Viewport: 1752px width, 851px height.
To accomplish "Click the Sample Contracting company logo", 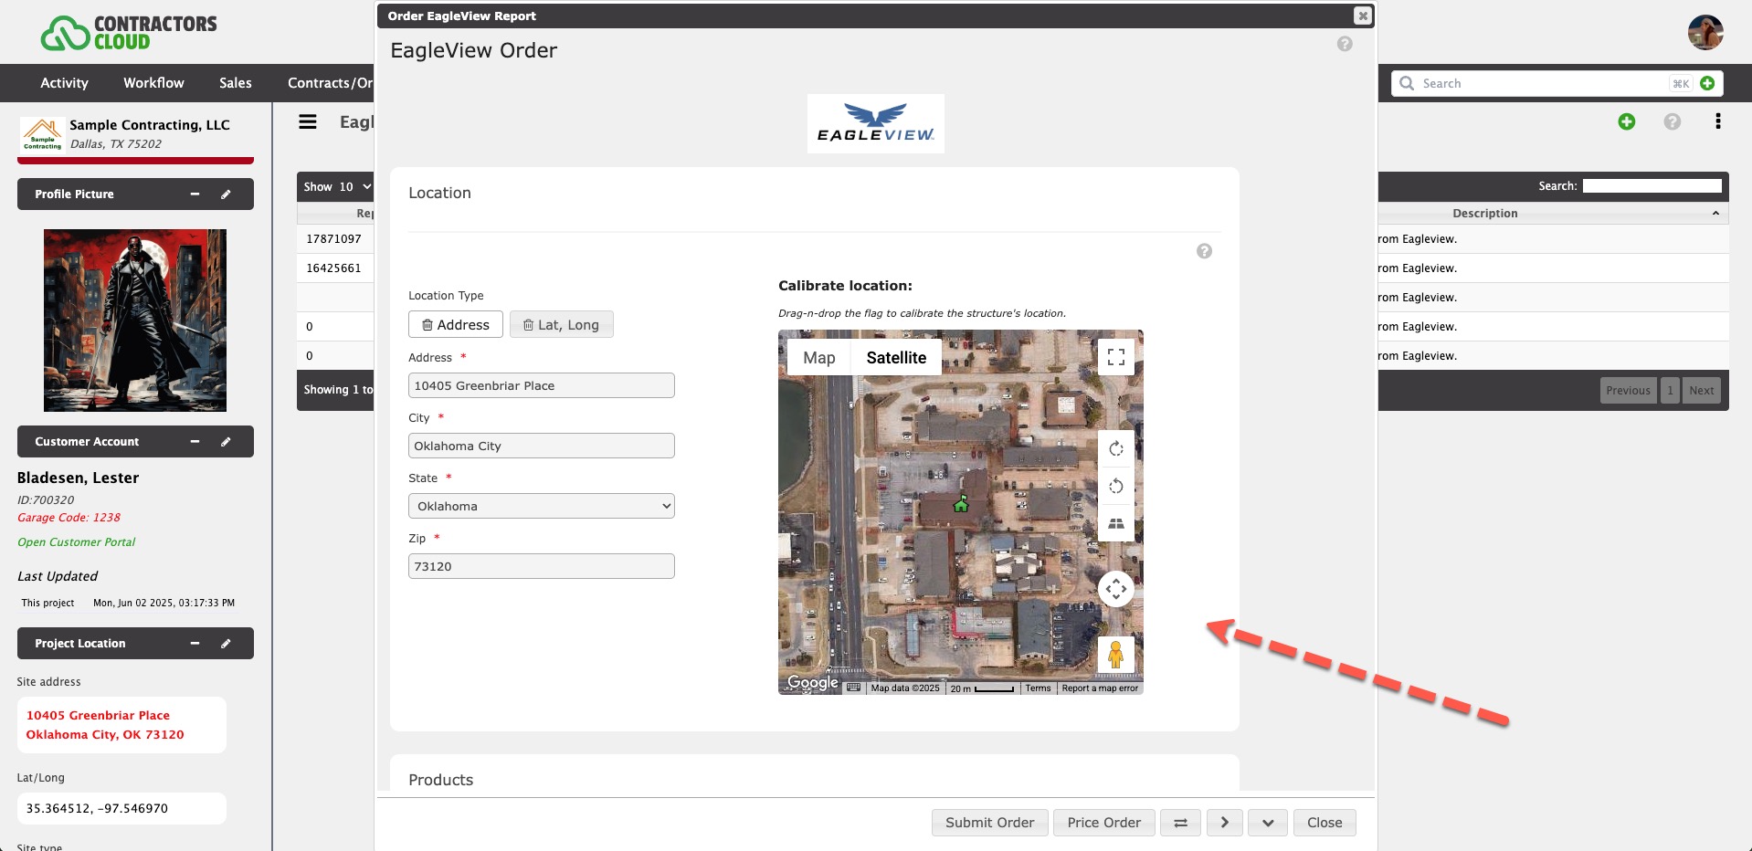I will click(42, 134).
